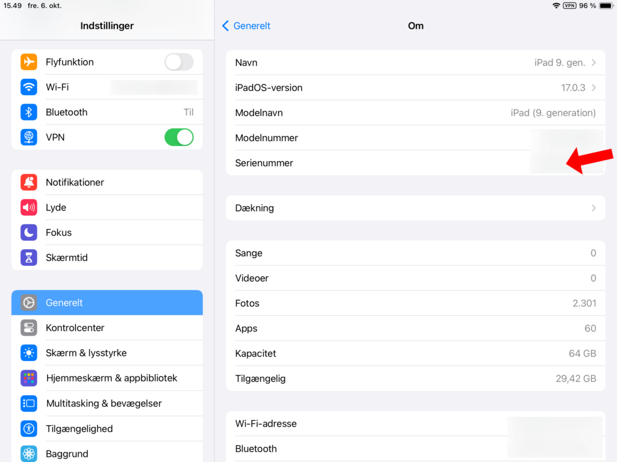Open Skærmtid settings

(x=107, y=257)
